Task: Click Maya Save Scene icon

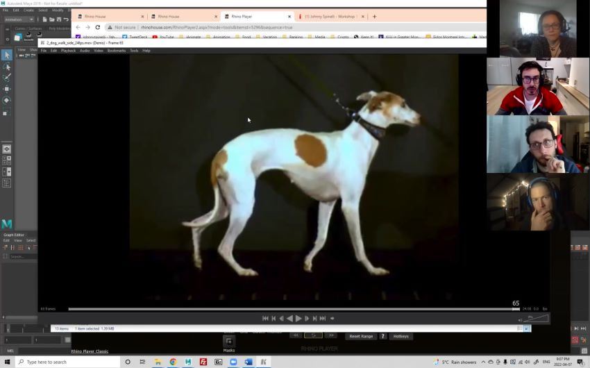Action: pos(59,19)
